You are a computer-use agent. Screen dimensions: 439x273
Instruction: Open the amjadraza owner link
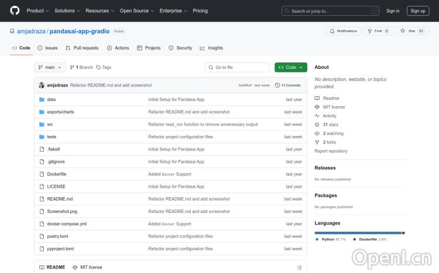pyautogui.click(x=31, y=32)
